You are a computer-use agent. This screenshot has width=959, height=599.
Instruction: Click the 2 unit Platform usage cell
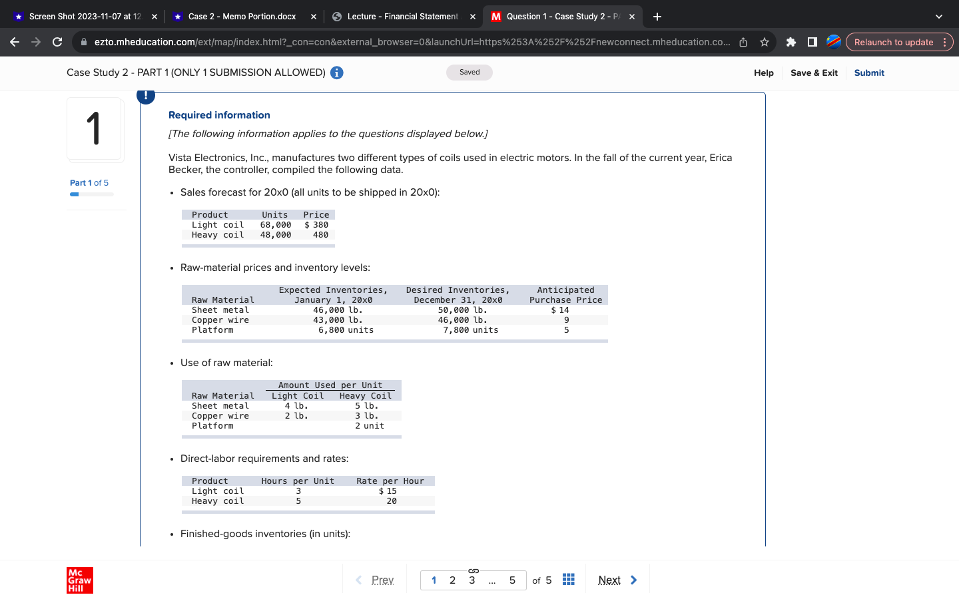(370, 426)
